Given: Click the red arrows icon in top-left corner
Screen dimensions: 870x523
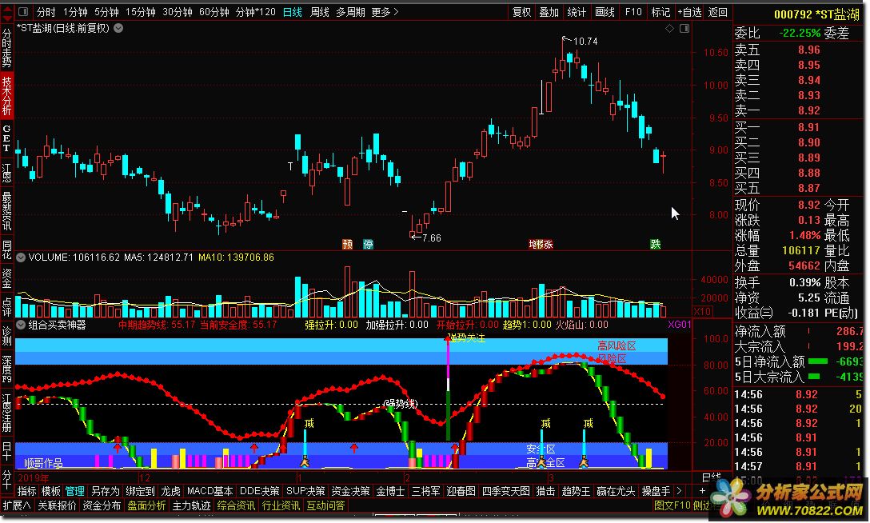Looking at the screenshot, I should point(7,12).
